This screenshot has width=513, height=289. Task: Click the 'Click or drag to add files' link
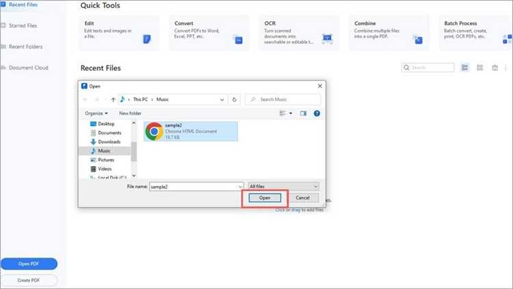click(300, 210)
